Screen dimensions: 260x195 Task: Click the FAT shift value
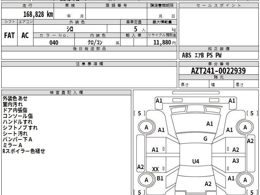pyautogui.click(x=9, y=35)
